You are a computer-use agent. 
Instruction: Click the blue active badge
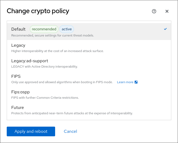67,29
